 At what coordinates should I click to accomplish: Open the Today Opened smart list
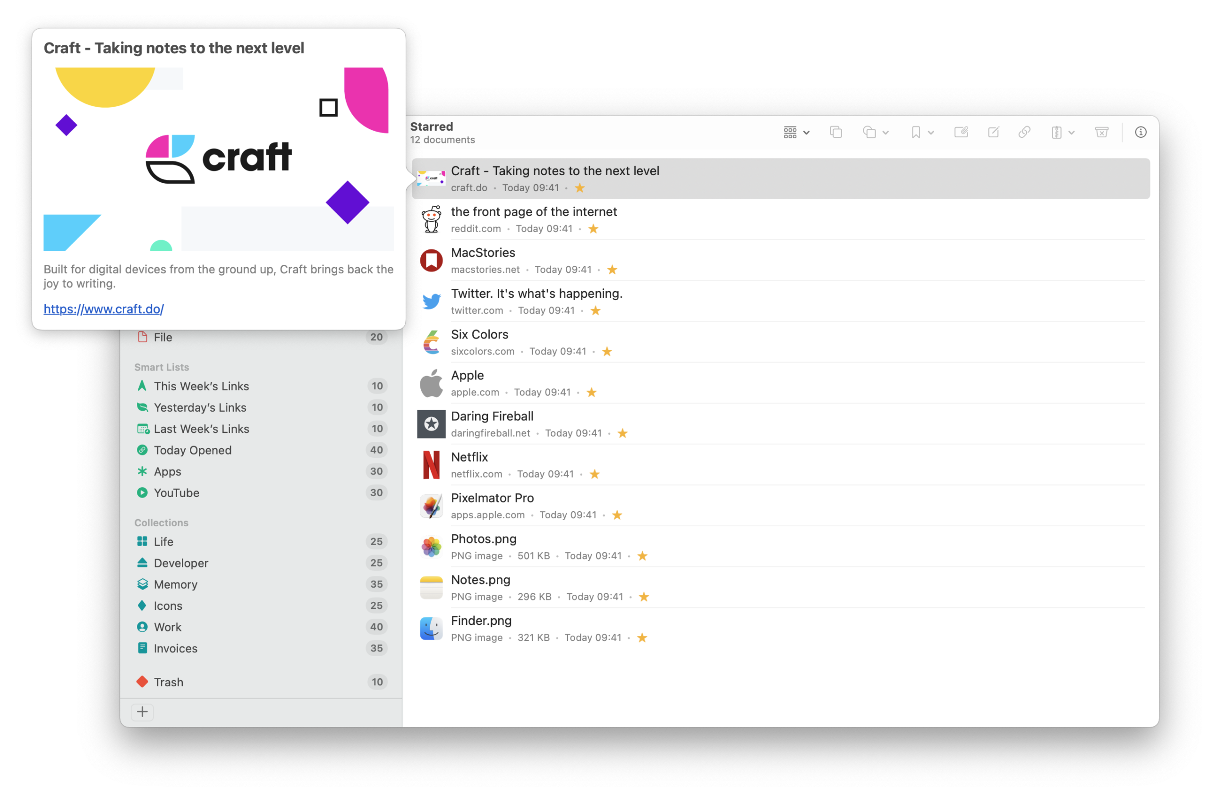pyautogui.click(x=261, y=450)
